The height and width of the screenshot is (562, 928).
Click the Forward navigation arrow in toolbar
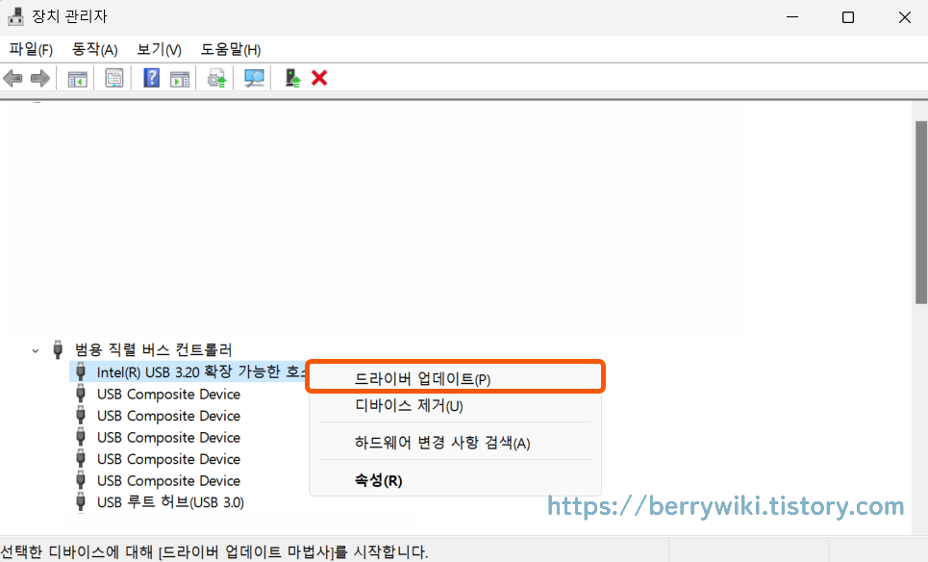click(38, 78)
